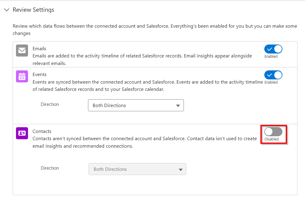
Task: Open the Contacts Direction dropdown
Action: click(137, 169)
